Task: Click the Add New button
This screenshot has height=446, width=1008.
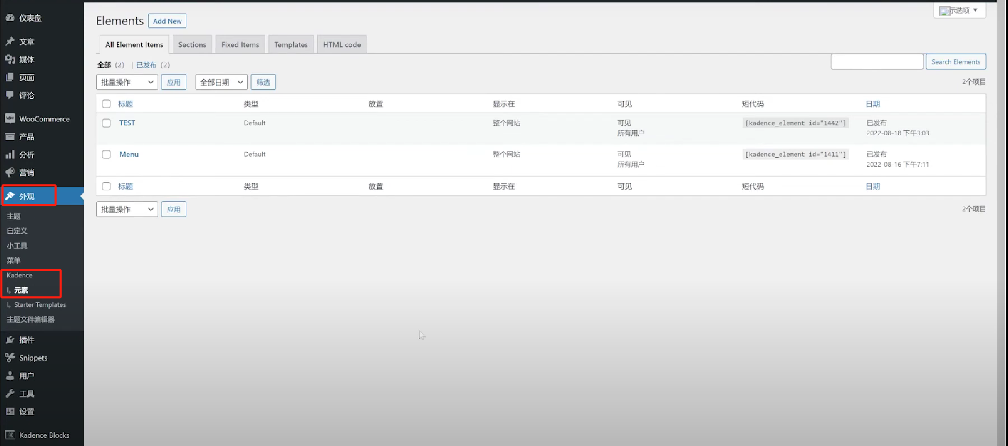Action: click(x=167, y=21)
